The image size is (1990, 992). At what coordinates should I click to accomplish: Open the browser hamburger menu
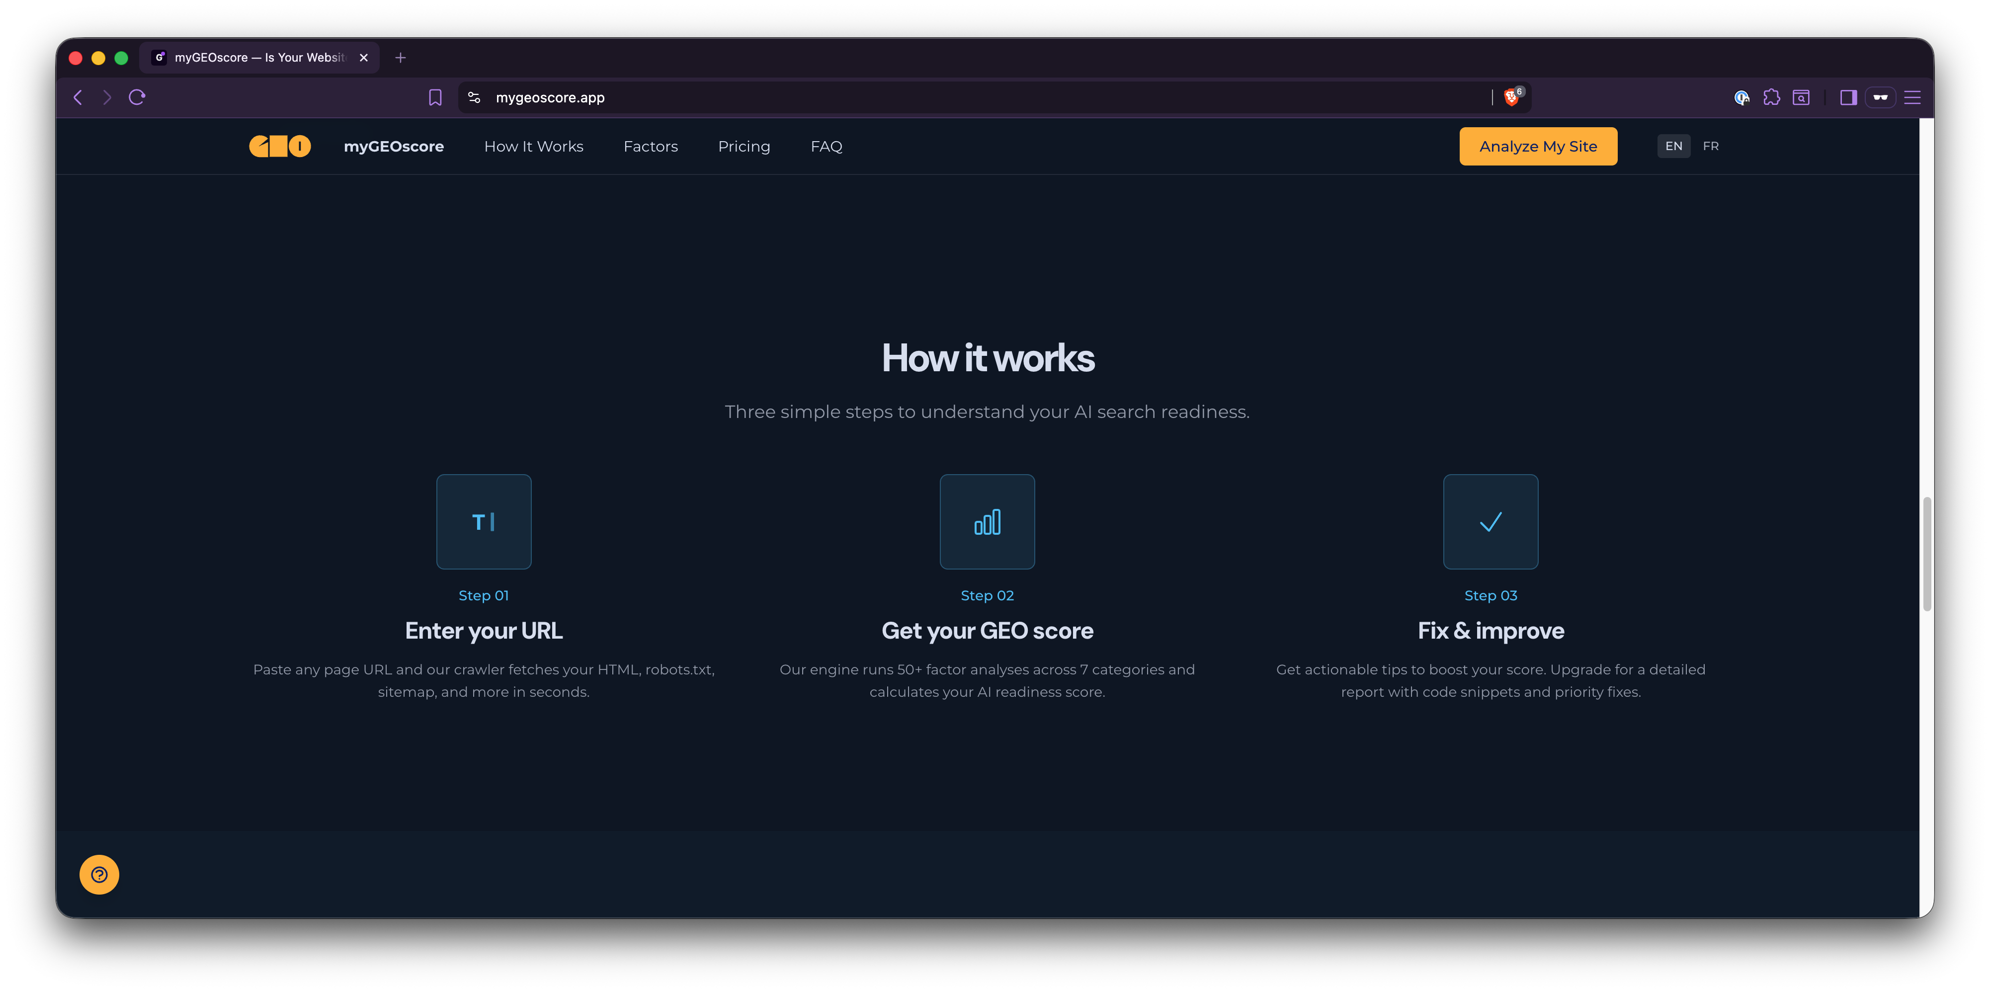(x=1913, y=97)
